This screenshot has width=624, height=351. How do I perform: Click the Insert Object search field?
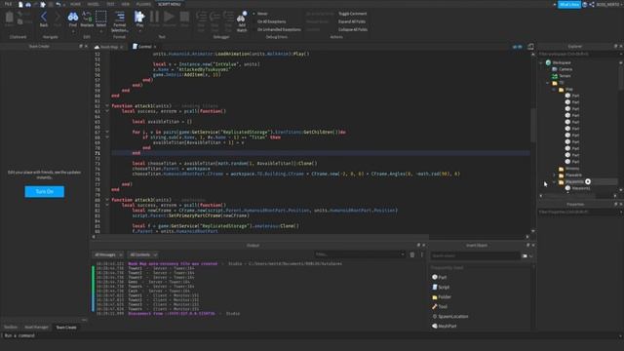475,255
